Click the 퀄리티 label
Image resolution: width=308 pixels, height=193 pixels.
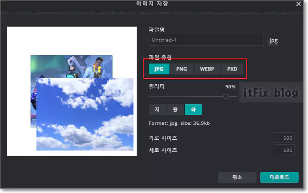pyautogui.click(x=156, y=86)
